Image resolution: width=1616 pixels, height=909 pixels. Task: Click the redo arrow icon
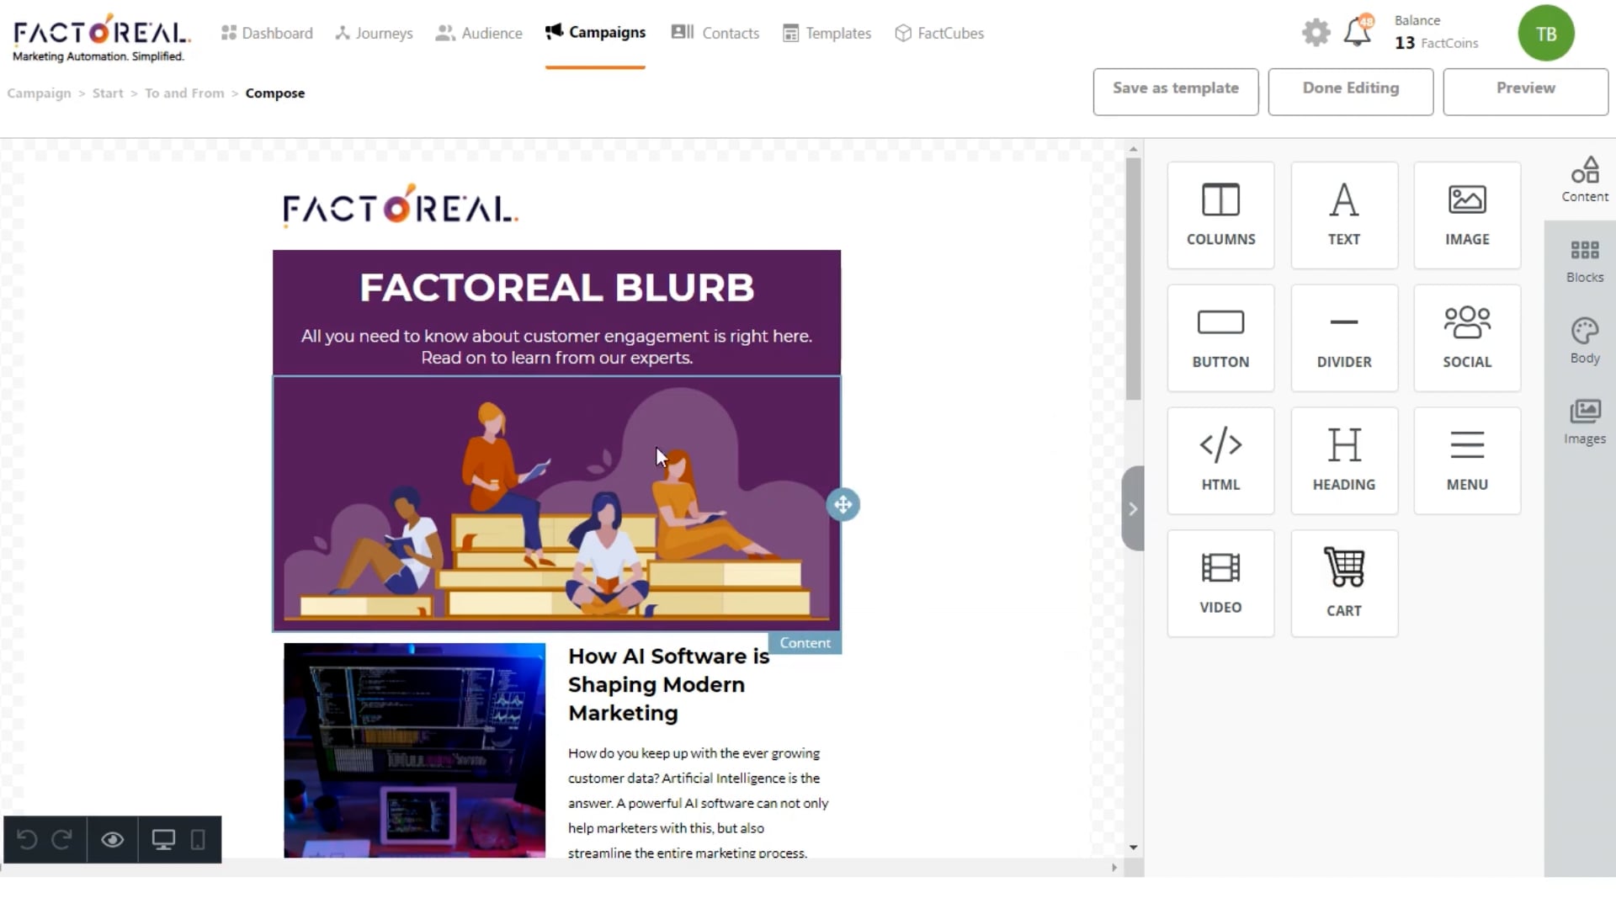62,839
